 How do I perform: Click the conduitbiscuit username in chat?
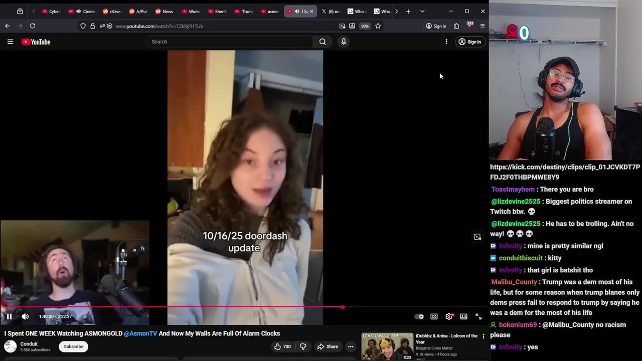point(521,258)
